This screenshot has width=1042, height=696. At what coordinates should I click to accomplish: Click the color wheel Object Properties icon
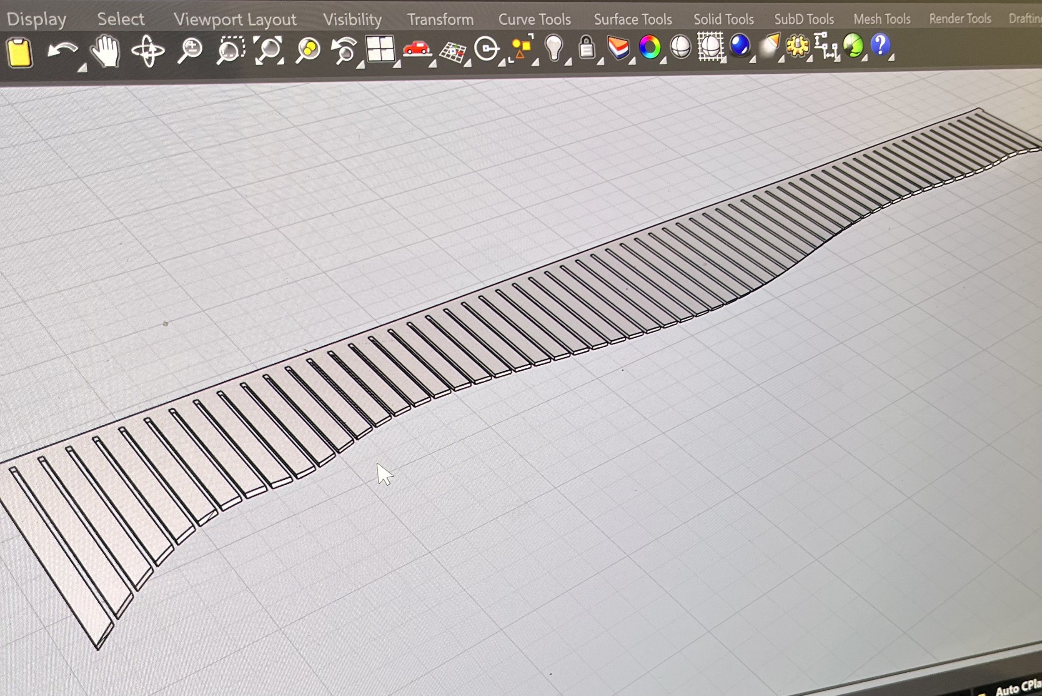pyautogui.click(x=650, y=47)
